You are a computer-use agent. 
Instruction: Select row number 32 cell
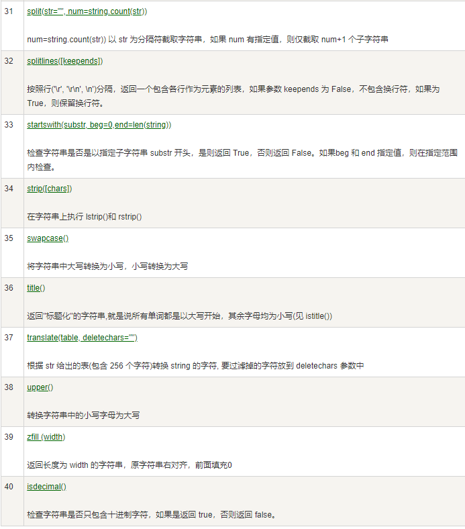[12, 83]
